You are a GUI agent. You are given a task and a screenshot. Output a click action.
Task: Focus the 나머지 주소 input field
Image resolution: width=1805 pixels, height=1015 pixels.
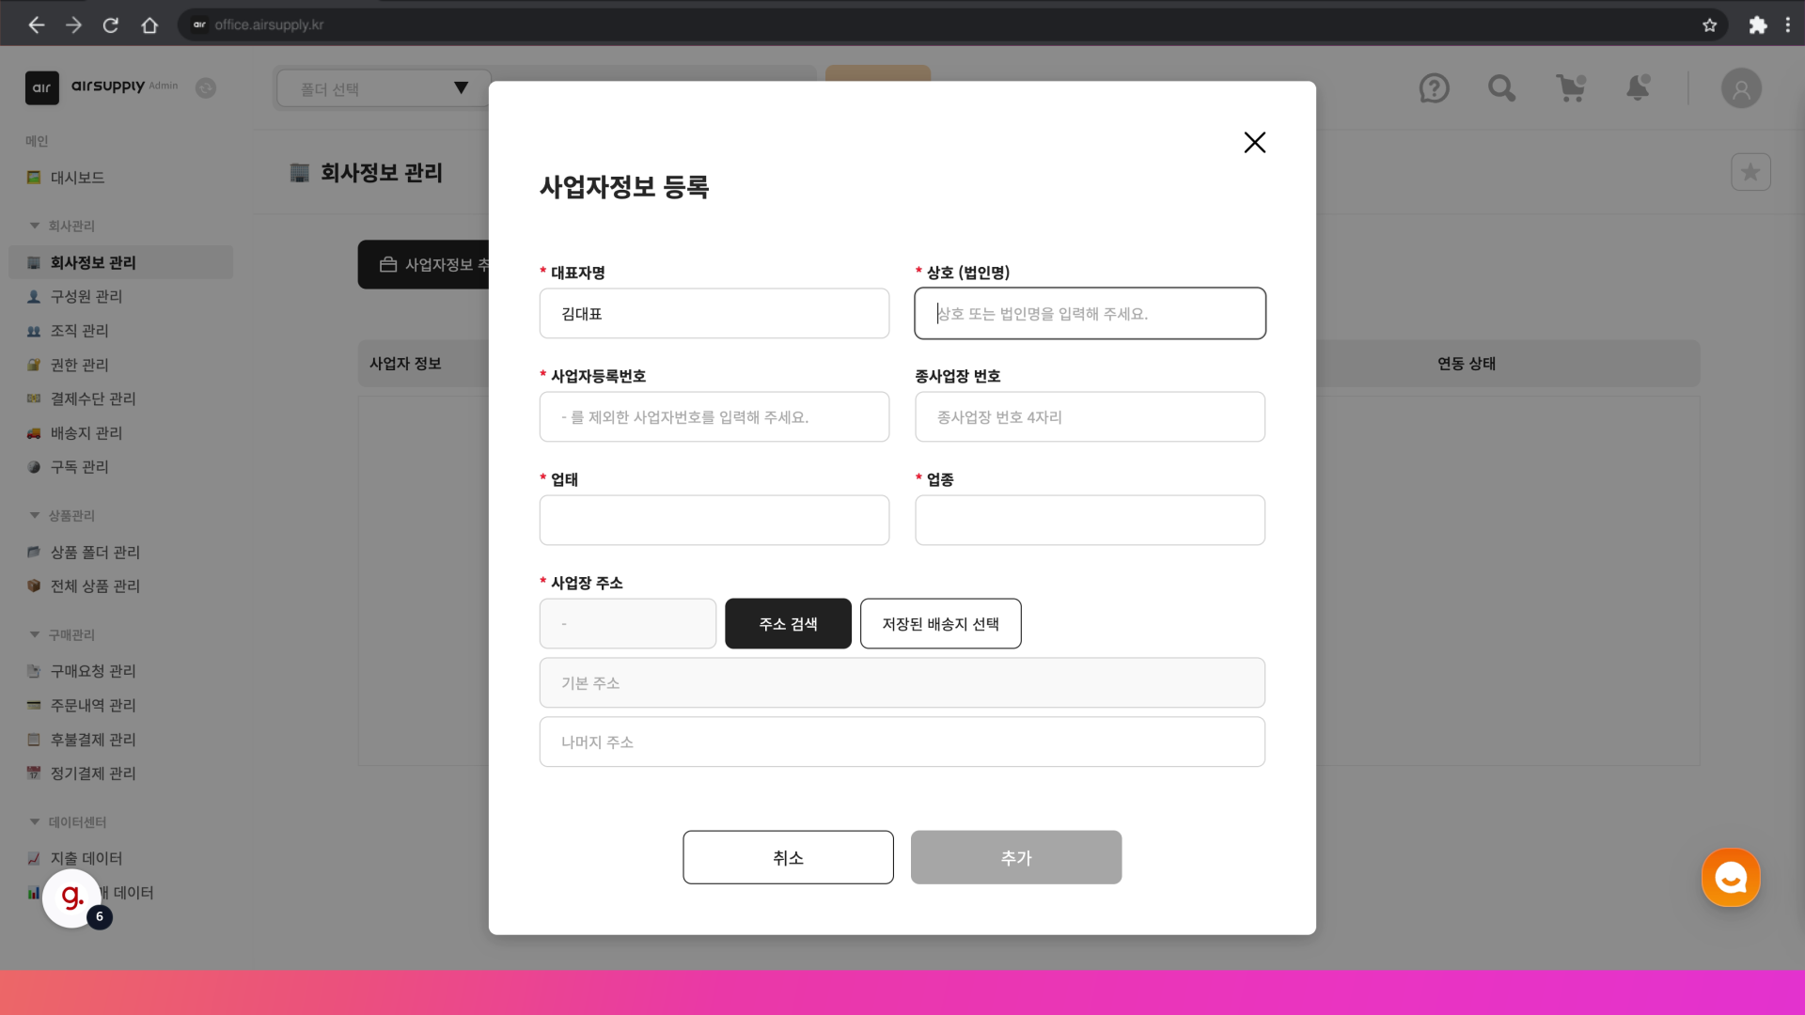[902, 742]
